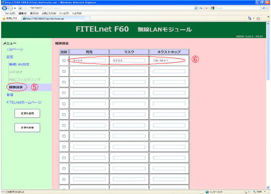Click the page scrollbar up arrow

(268, 24)
